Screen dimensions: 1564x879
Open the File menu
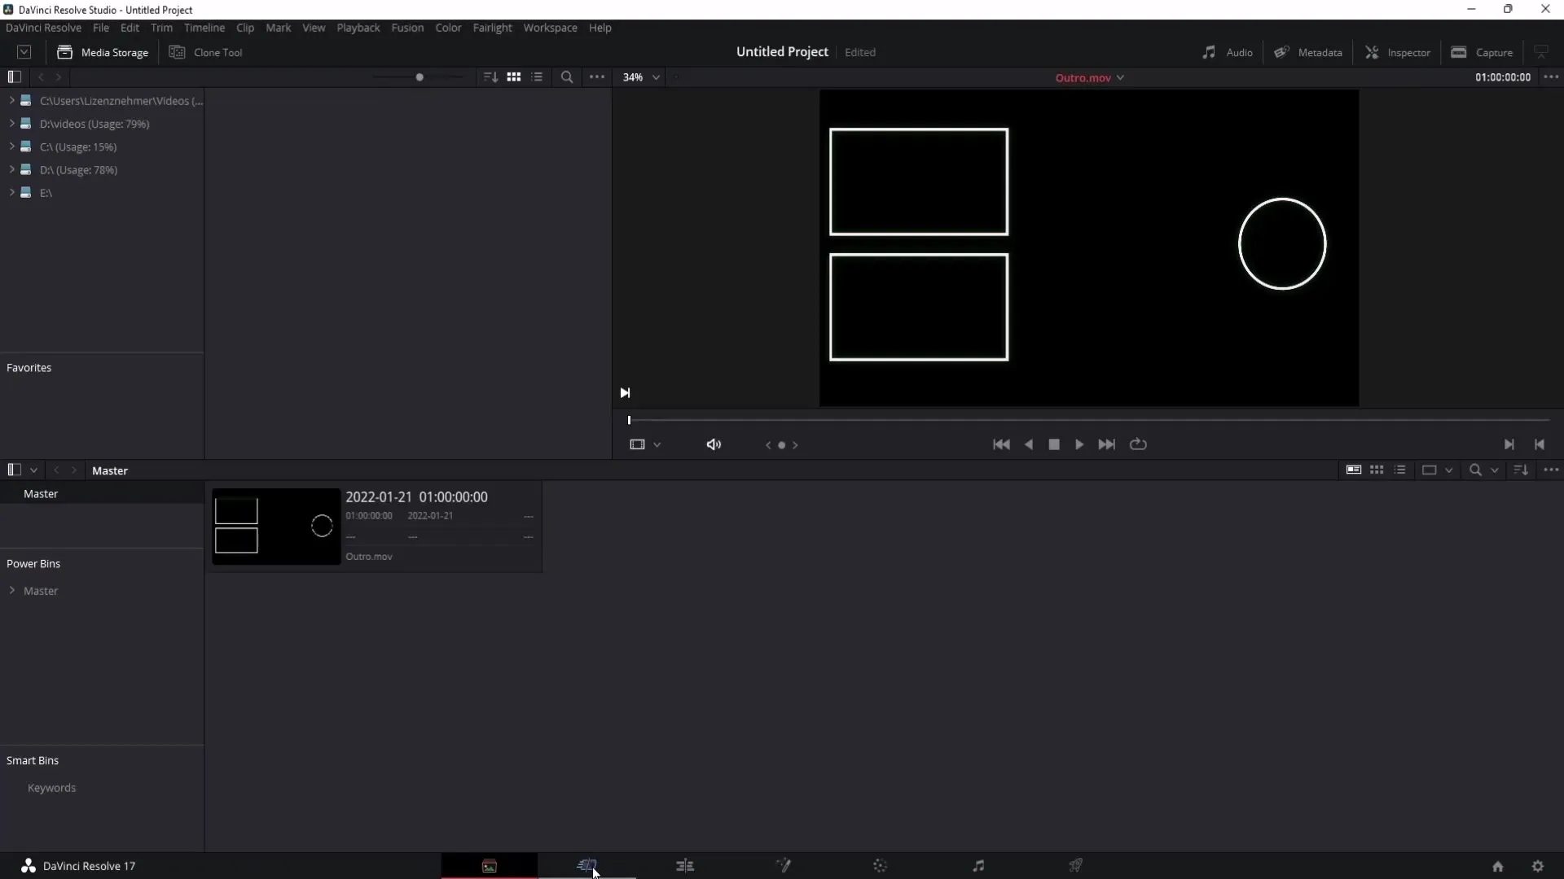coord(101,28)
